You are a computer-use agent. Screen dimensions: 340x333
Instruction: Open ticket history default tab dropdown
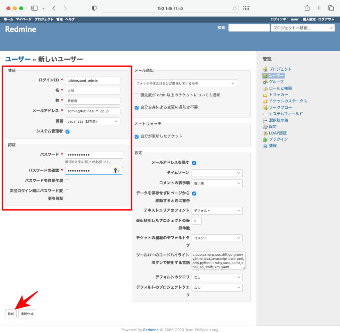(217, 238)
